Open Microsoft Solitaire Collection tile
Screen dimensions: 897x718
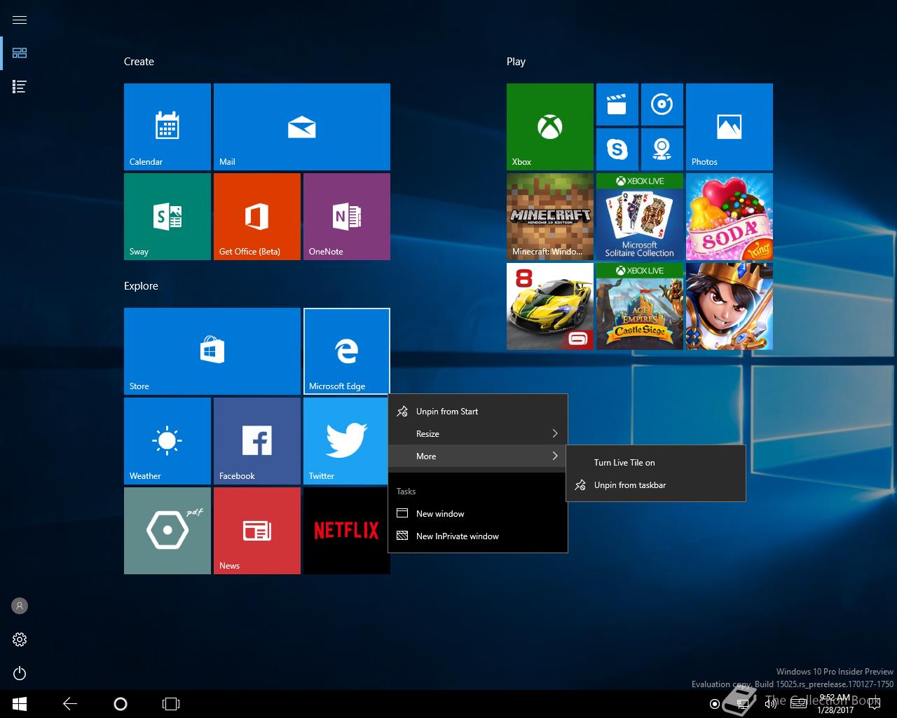[640, 217]
